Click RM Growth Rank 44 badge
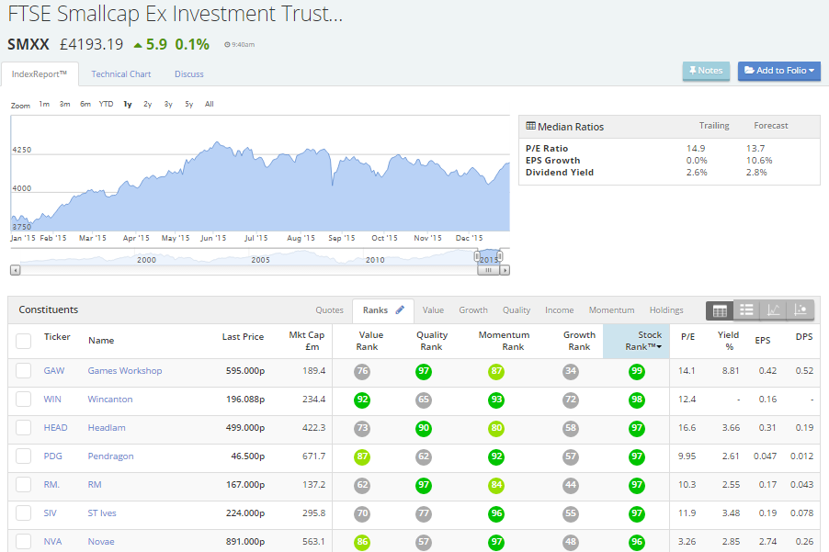The image size is (829, 552). (571, 486)
